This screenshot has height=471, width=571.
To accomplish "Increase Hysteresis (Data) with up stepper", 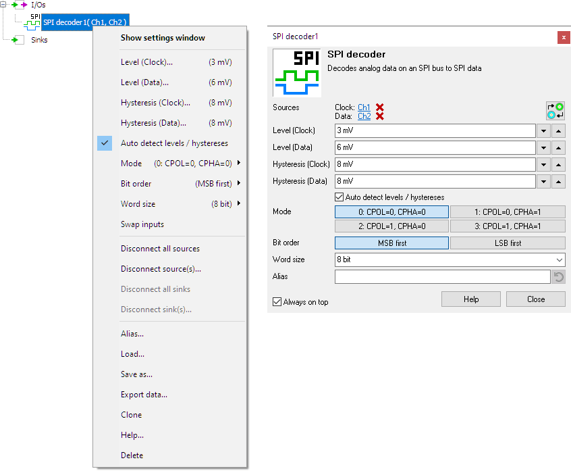I will (559, 181).
